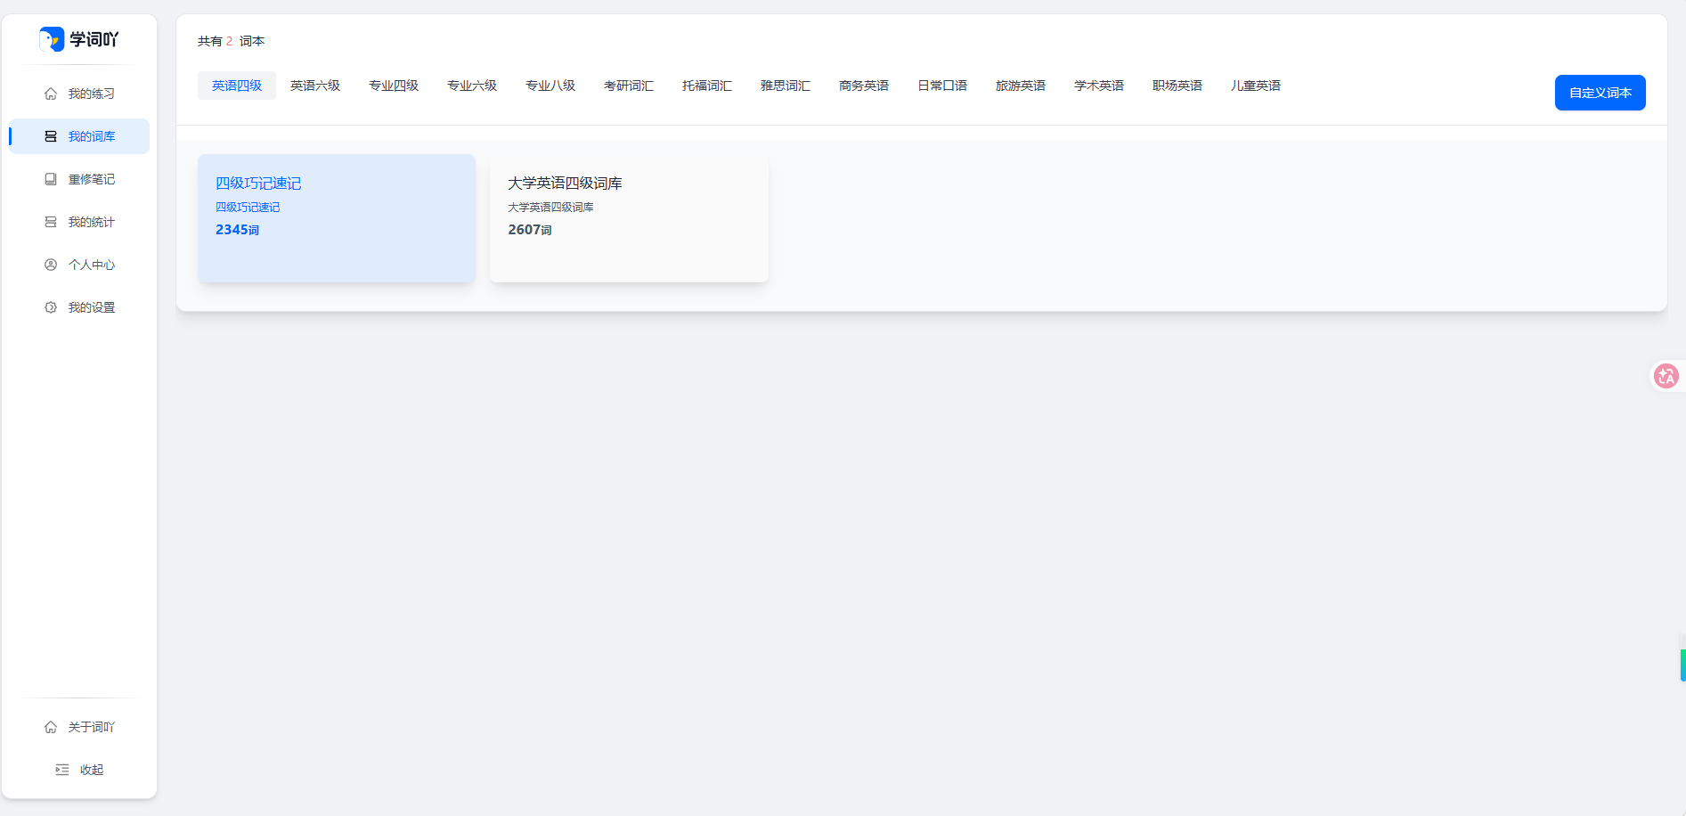This screenshot has height=816, width=1686.
Task: Click the pink translate floating icon
Action: click(x=1666, y=376)
